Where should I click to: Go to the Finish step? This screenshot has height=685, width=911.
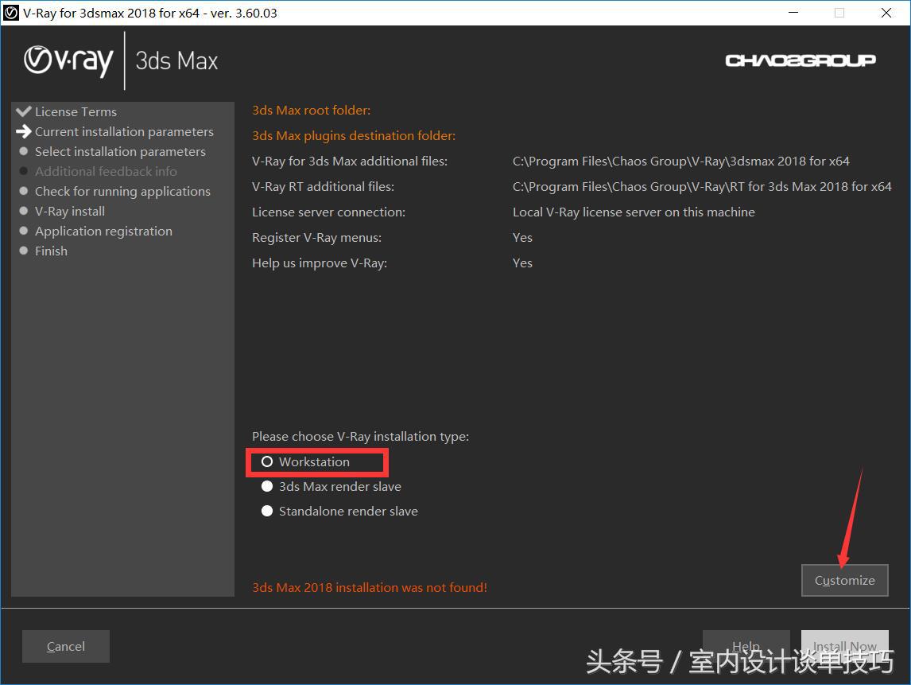(51, 251)
